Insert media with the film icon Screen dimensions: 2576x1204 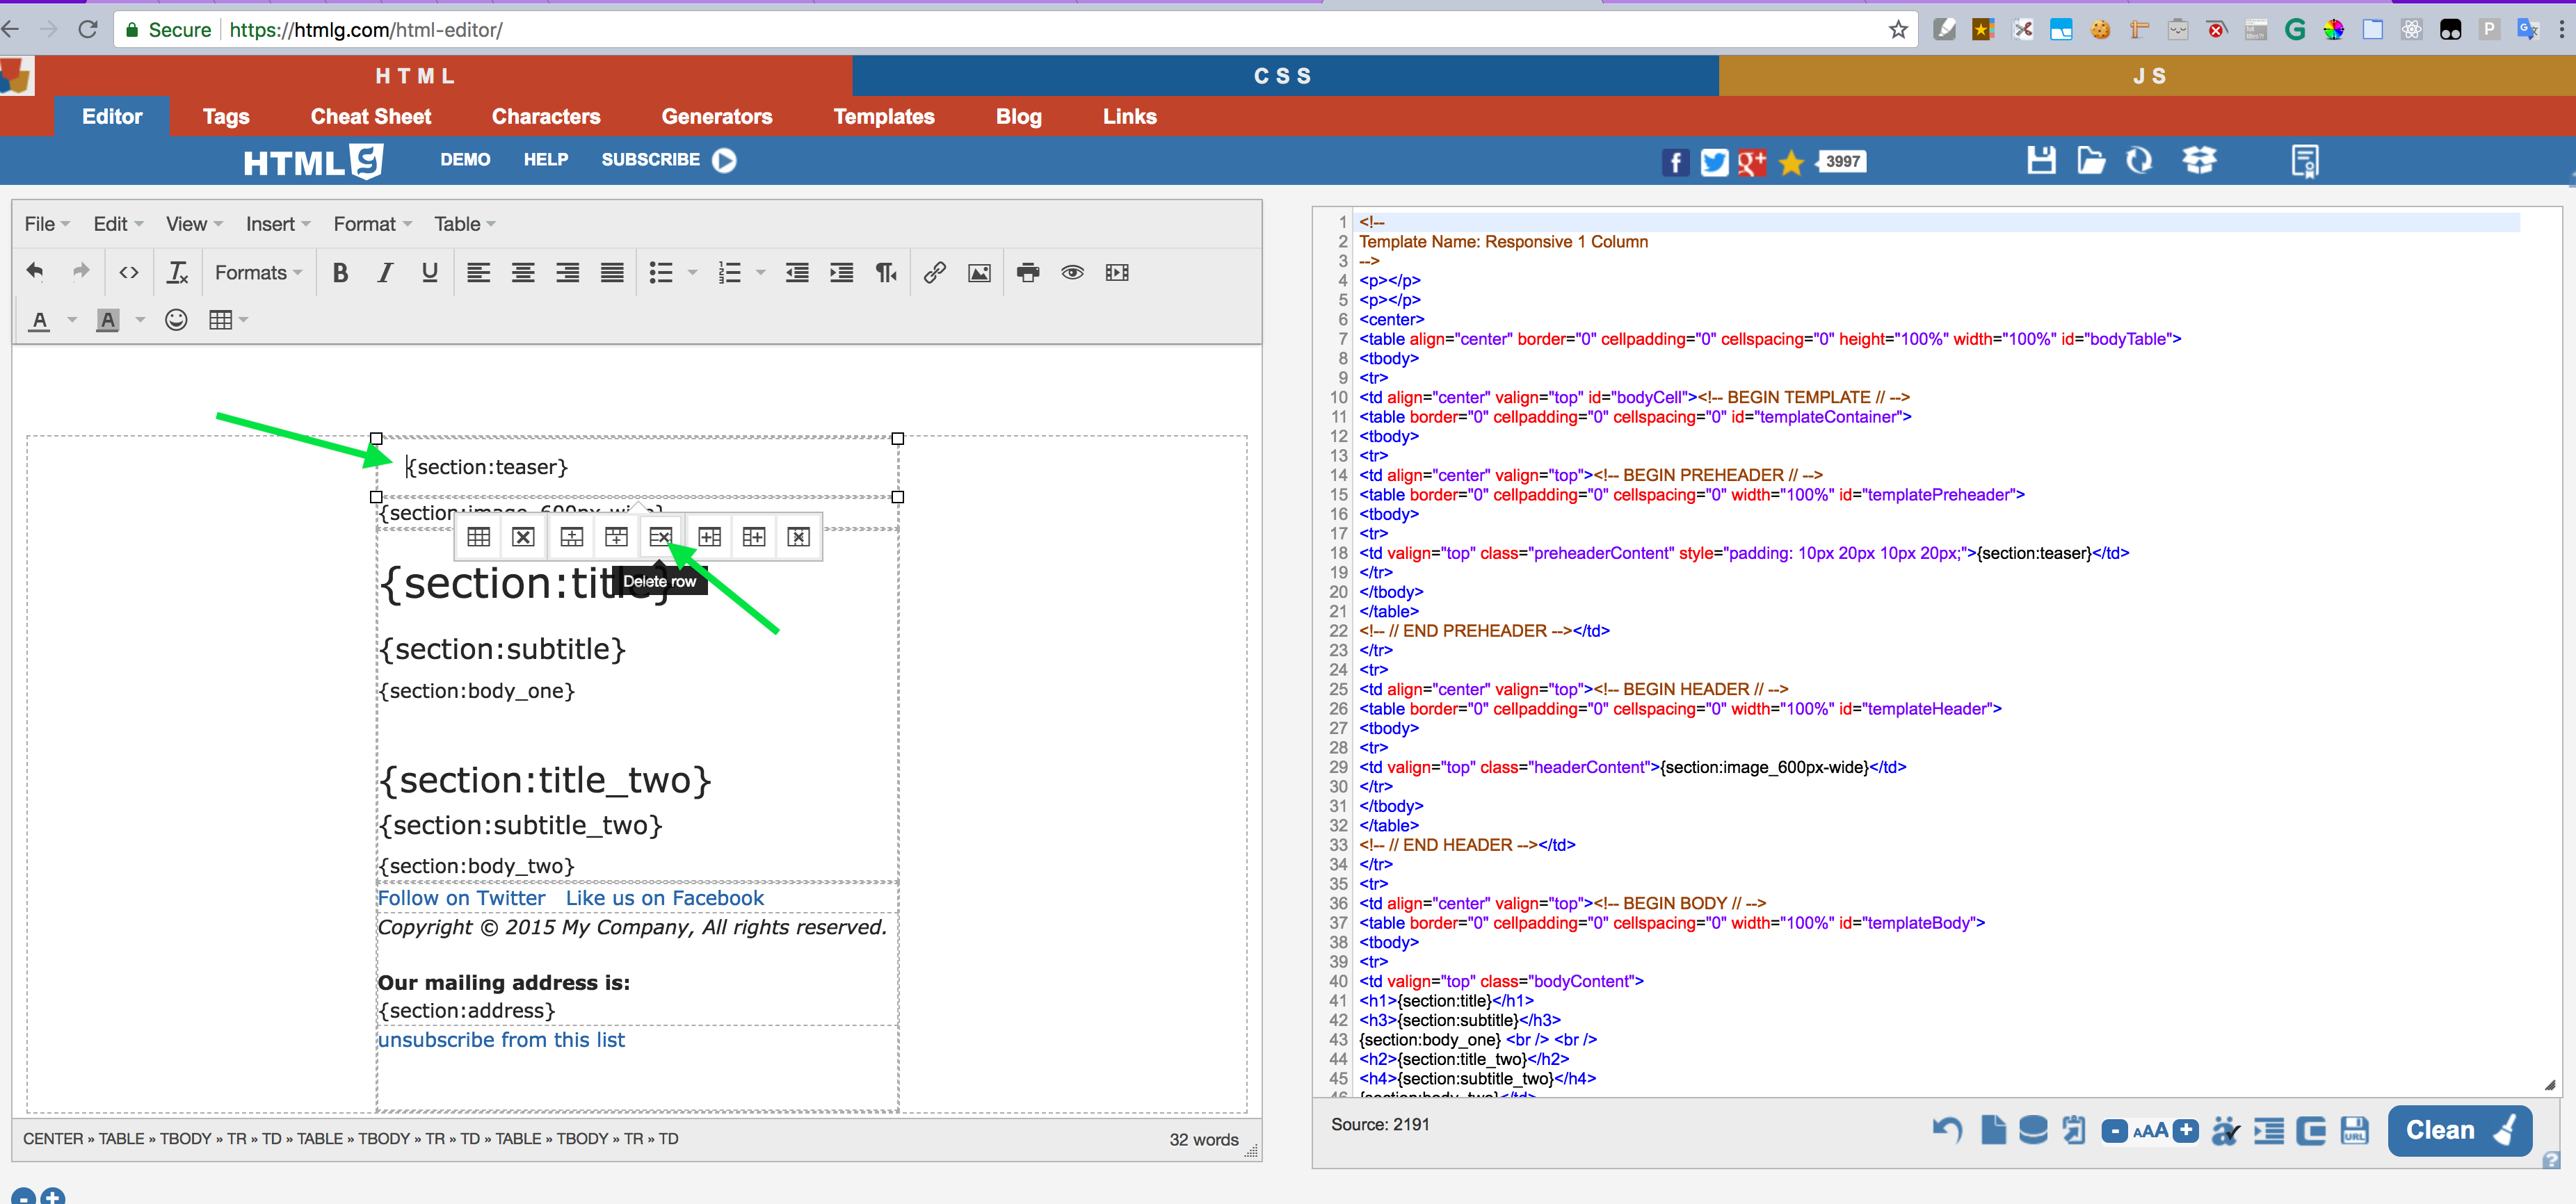coord(1117,272)
